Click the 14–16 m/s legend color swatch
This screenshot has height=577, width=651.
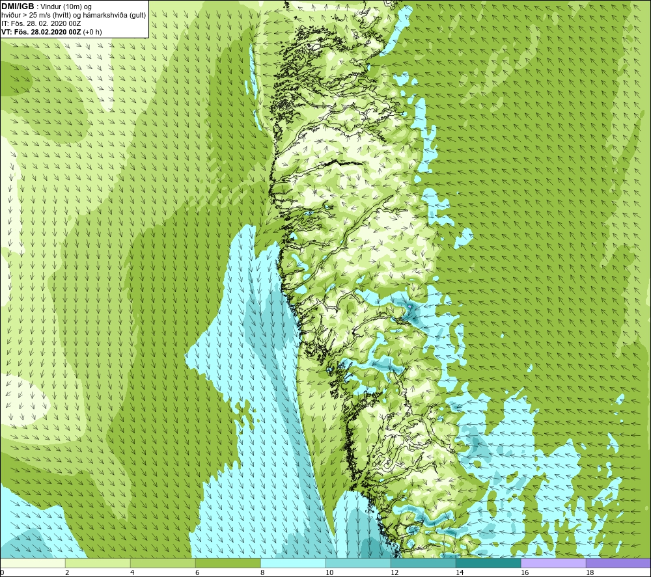(x=488, y=563)
